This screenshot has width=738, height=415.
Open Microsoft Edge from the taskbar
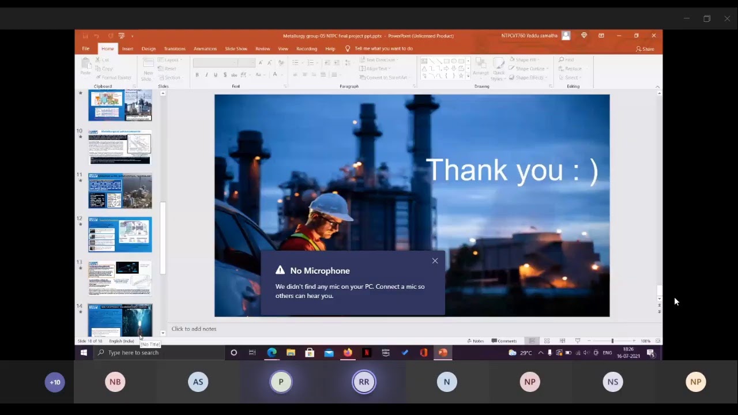pyautogui.click(x=272, y=353)
